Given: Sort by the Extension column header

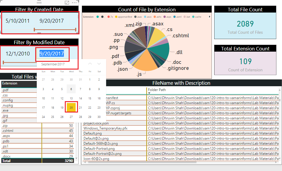Looking at the screenshot, I should pos(10,83).
